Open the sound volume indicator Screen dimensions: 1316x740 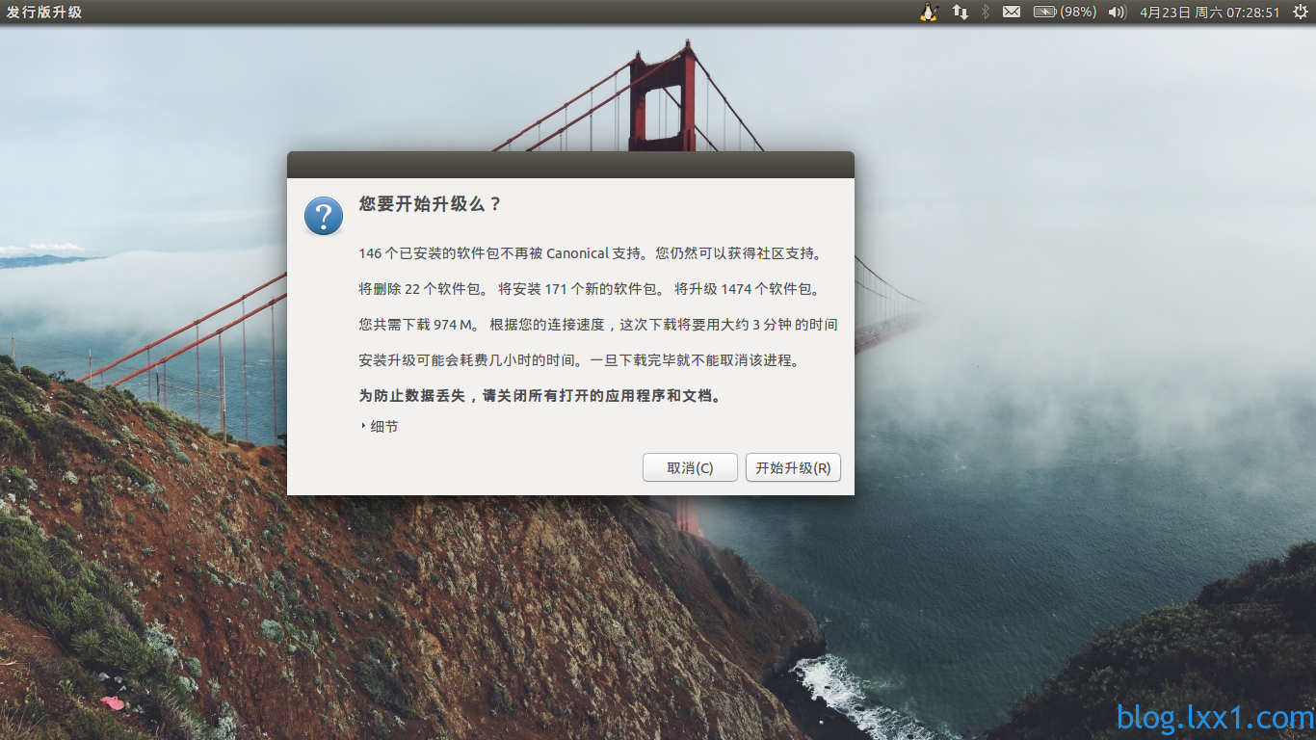(x=1118, y=12)
